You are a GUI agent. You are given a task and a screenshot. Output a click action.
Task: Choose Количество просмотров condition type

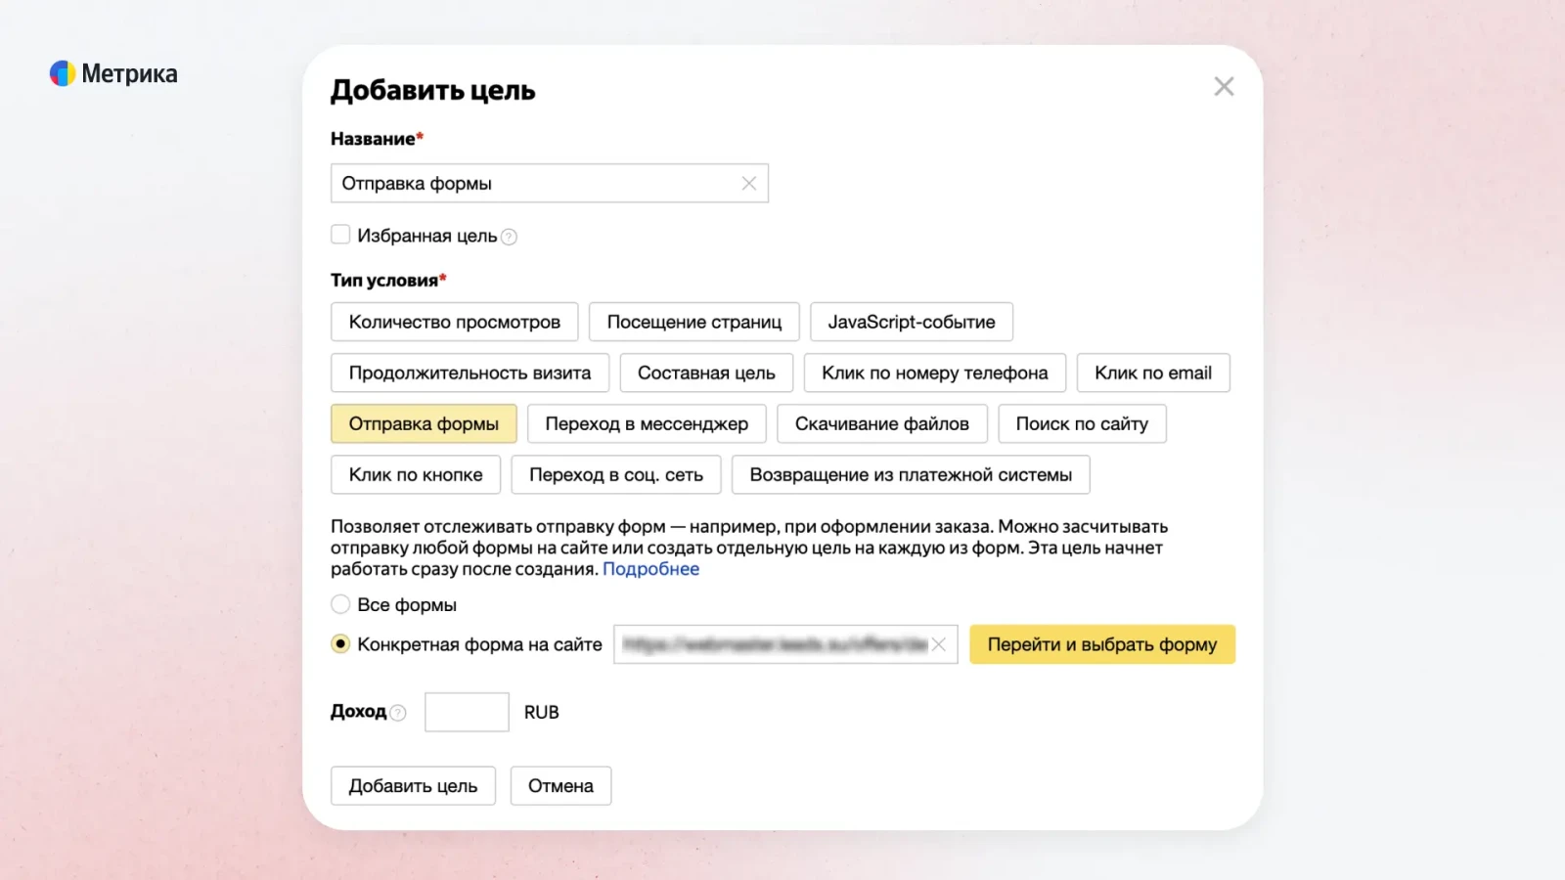(454, 322)
